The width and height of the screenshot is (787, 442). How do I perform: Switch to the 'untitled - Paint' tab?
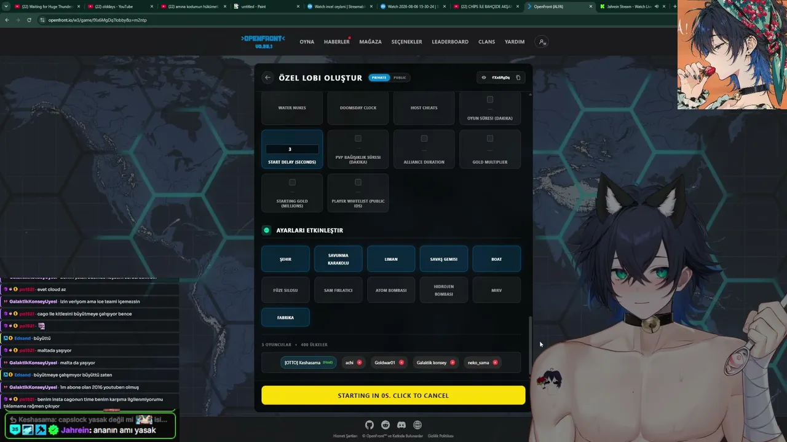tap(267, 6)
